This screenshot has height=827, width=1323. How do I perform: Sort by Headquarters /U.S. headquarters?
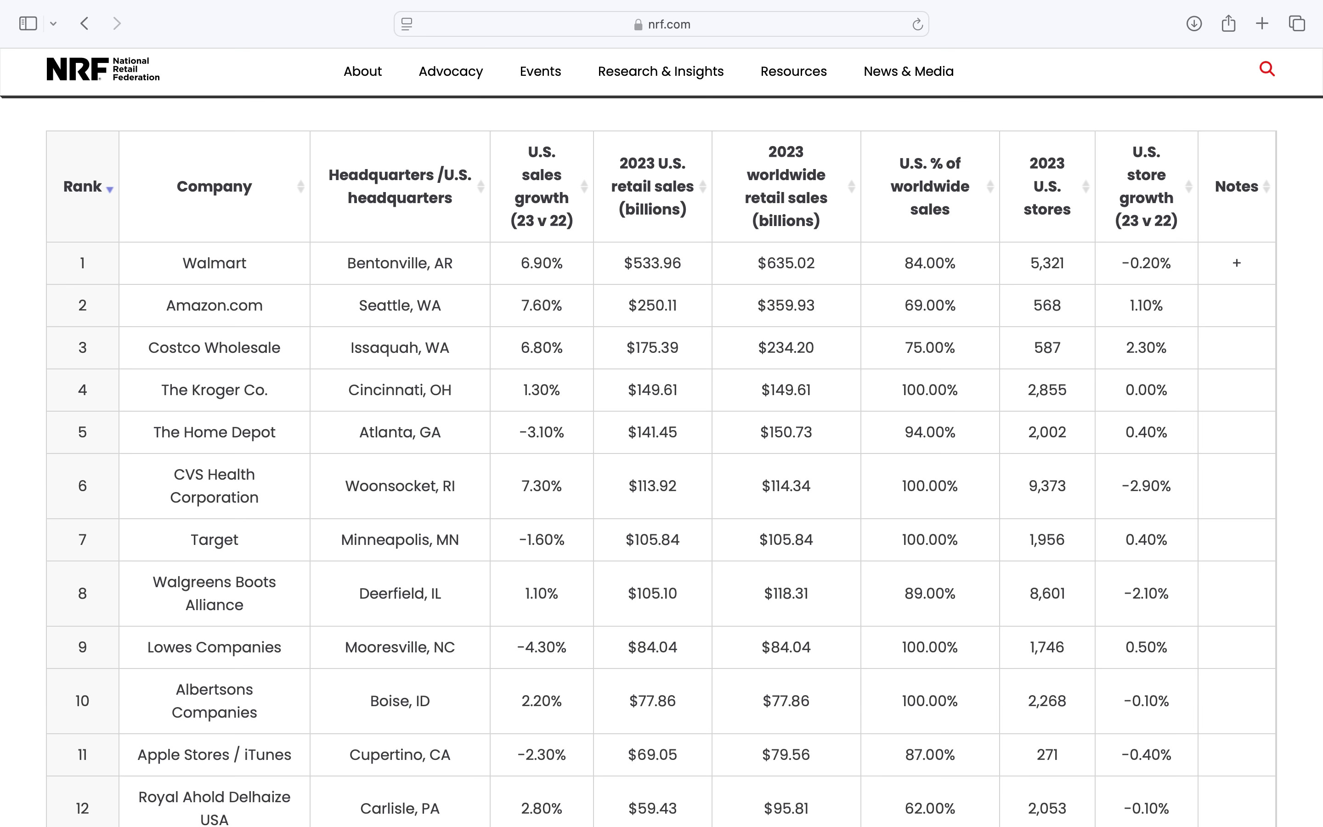coord(400,187)
